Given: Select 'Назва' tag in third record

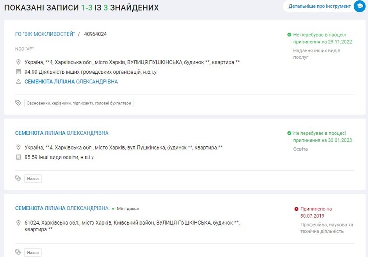Looking at the screenshot, I should coord(33,252).
